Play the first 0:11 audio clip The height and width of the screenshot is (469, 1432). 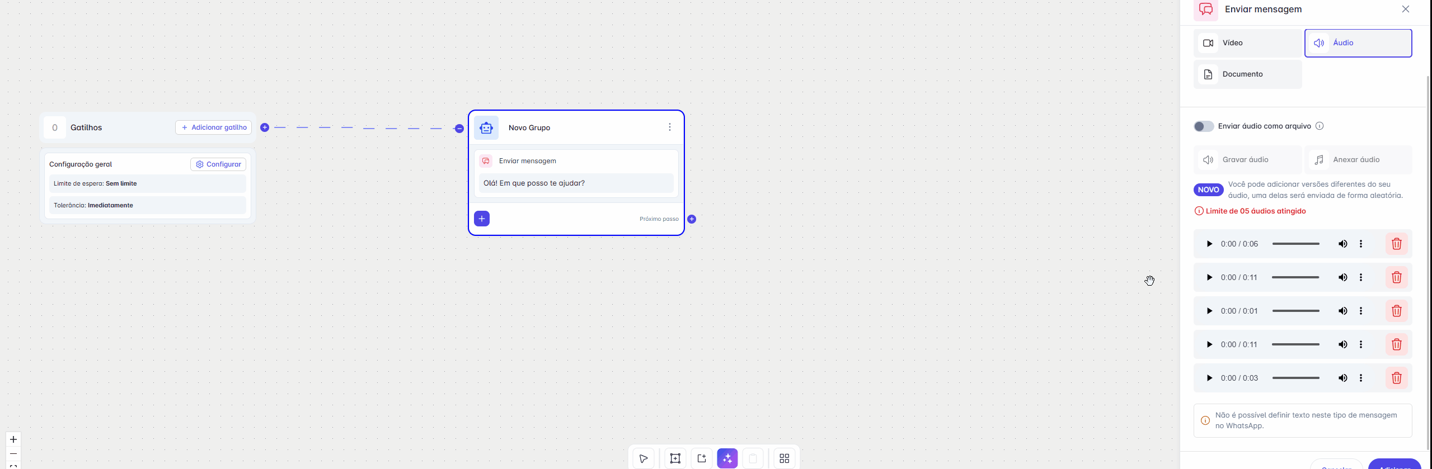coord(1209,277)
